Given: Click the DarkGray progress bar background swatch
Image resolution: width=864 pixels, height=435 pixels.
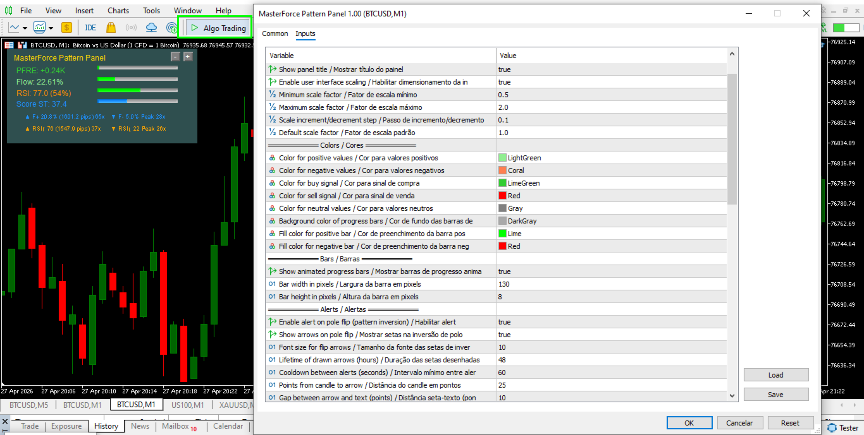Looking at the screenshot, I should tap(502, 221).
